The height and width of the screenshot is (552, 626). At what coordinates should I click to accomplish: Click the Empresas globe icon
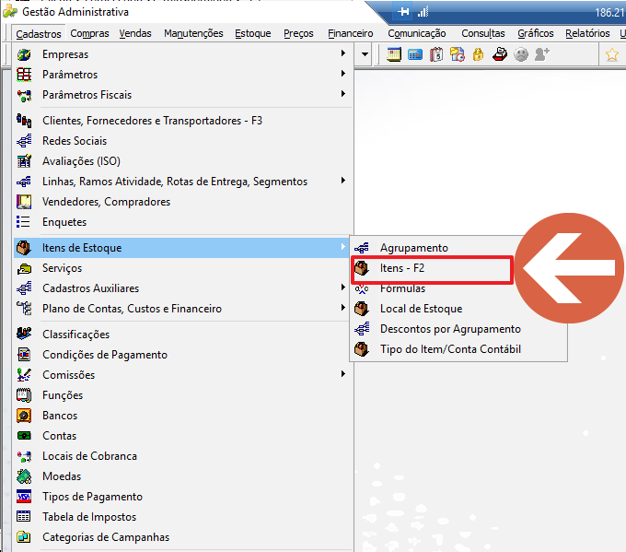(24, 54)
